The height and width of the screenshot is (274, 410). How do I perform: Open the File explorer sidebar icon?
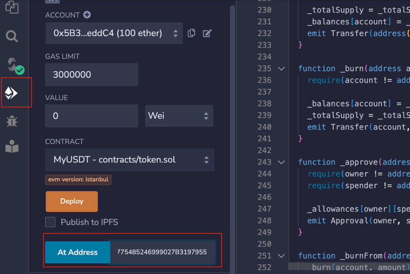pos(12,8)
